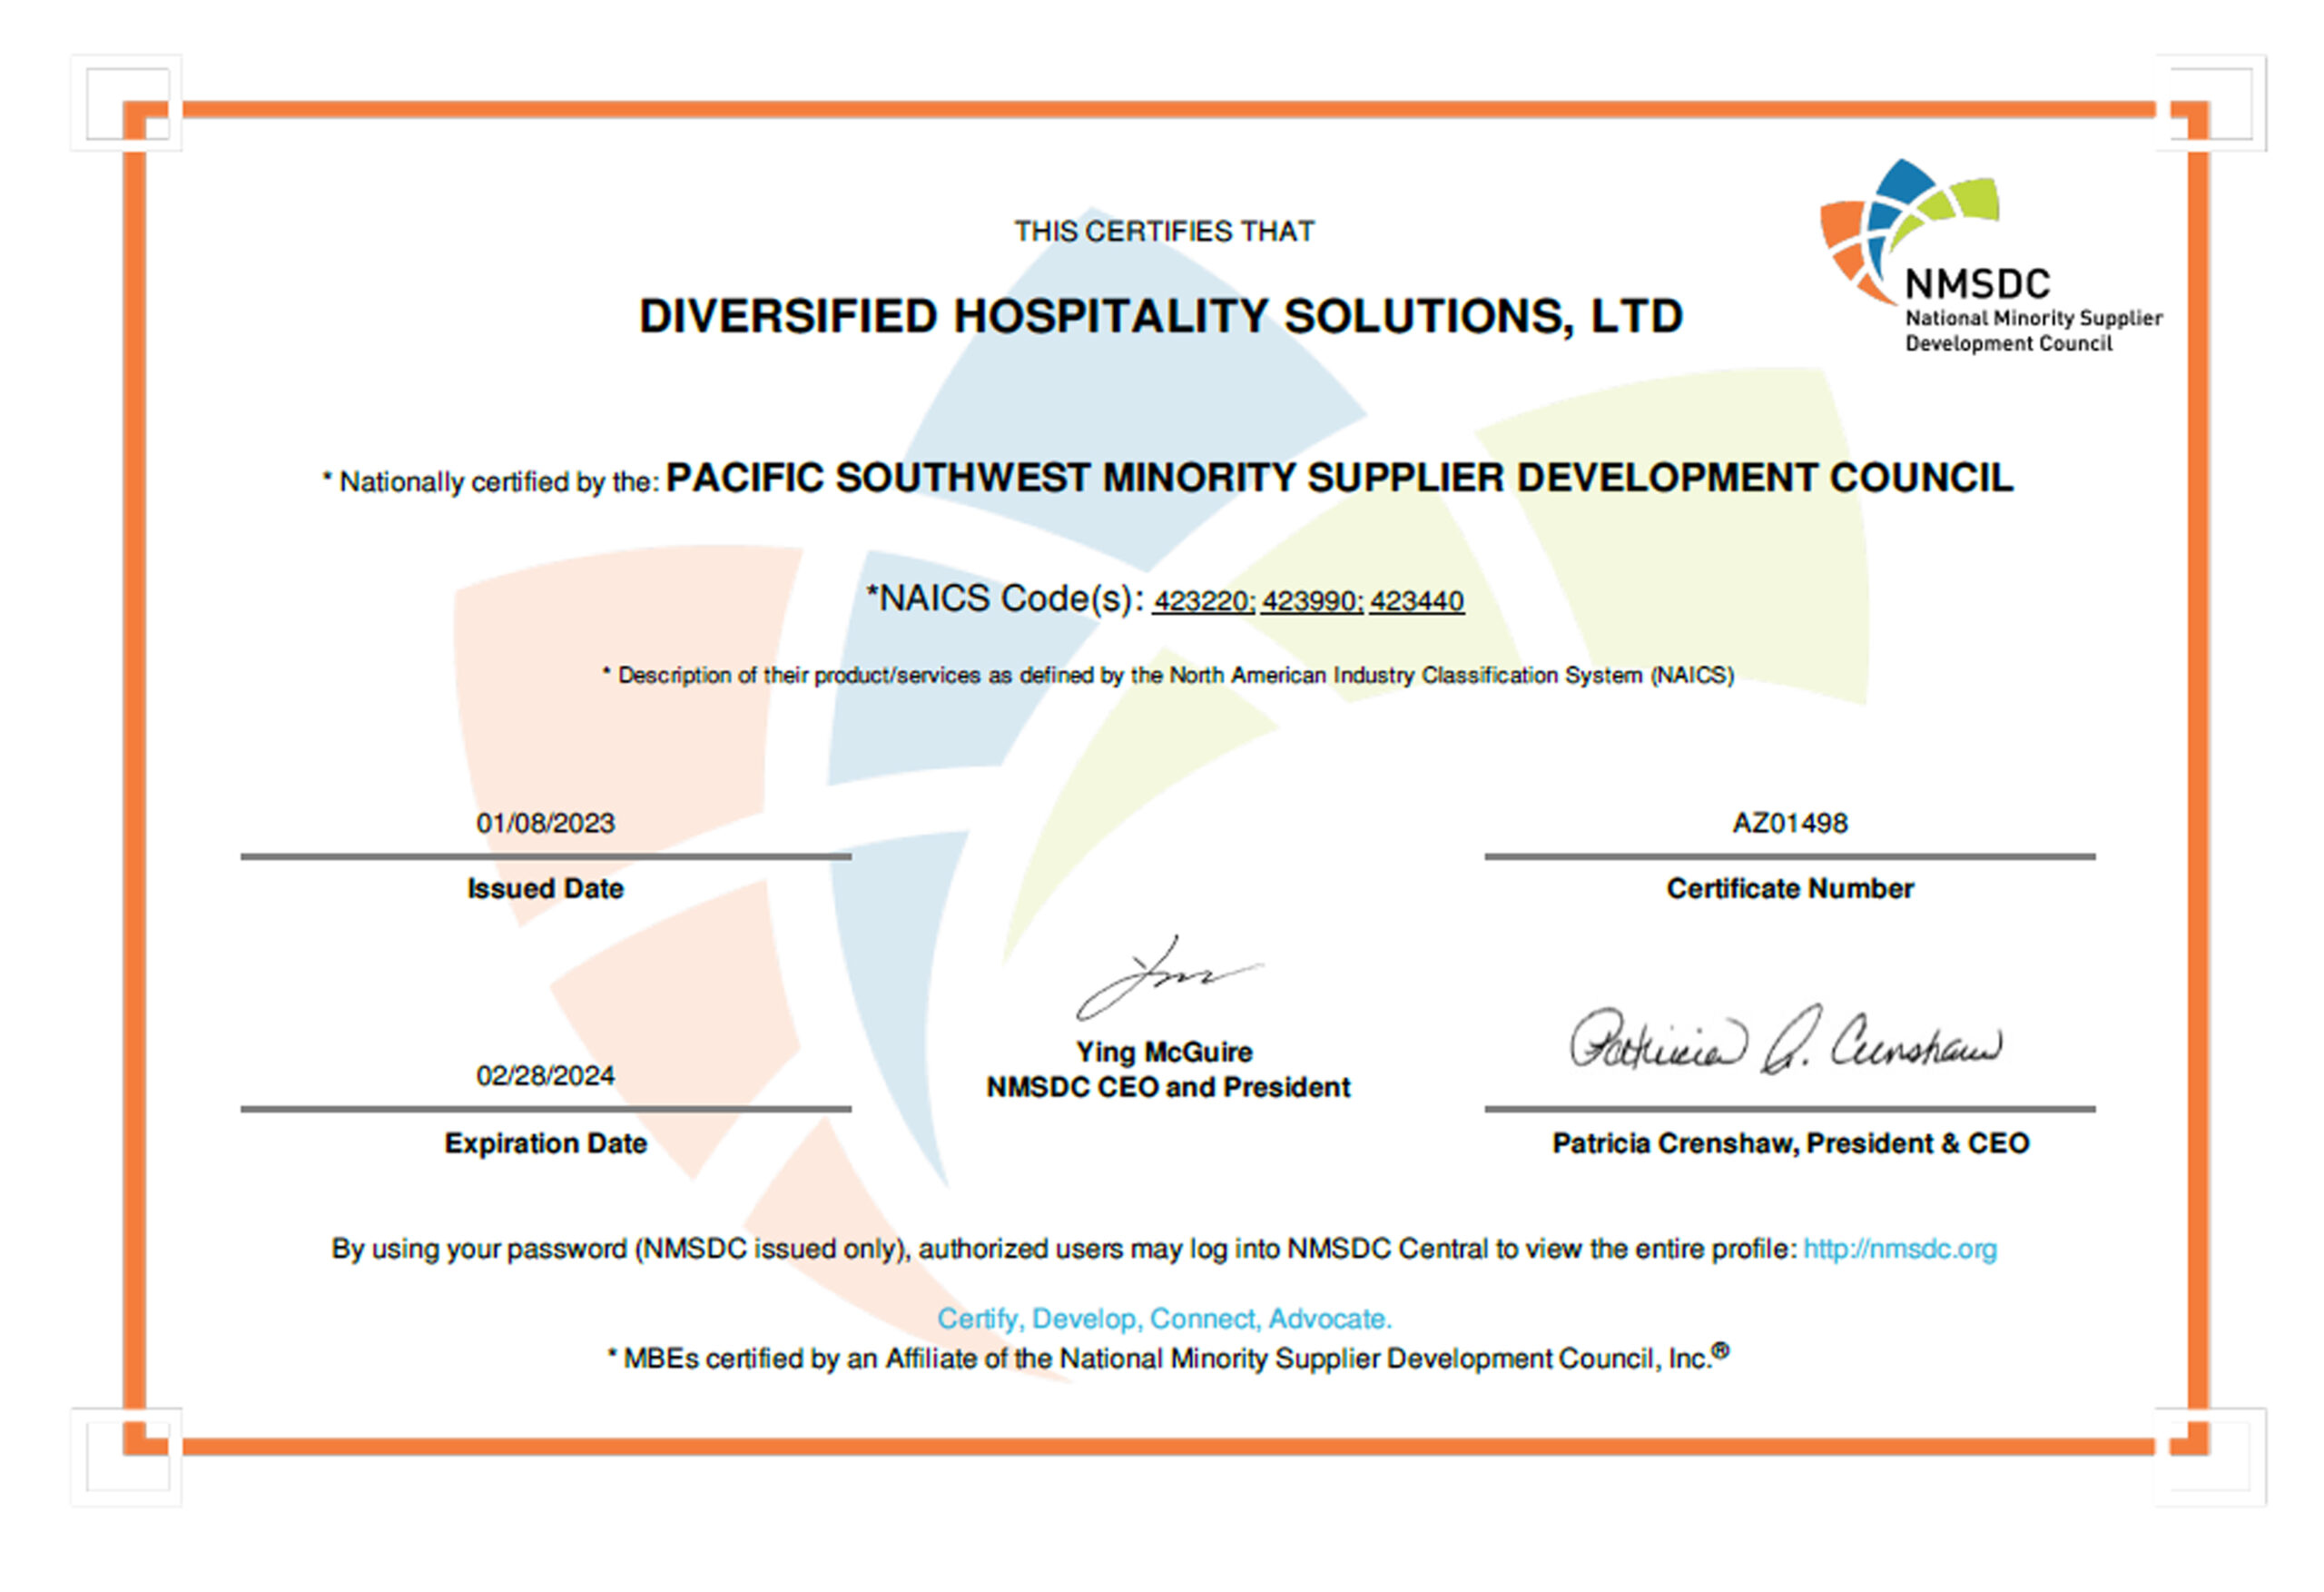
Task: Click the 'By using your password' sentence
Action: 1064,1249
